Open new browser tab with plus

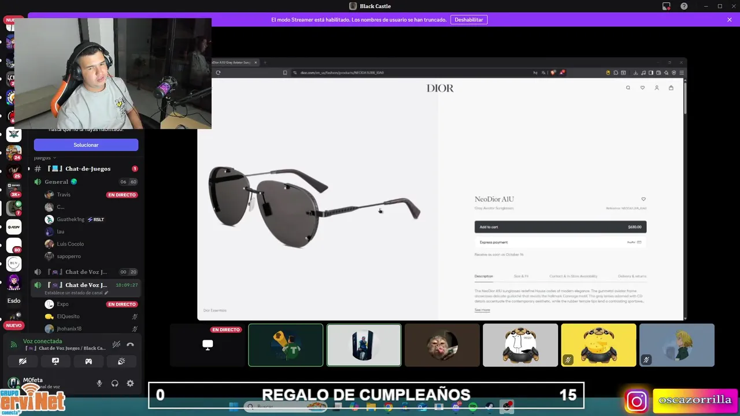[265, 62]
